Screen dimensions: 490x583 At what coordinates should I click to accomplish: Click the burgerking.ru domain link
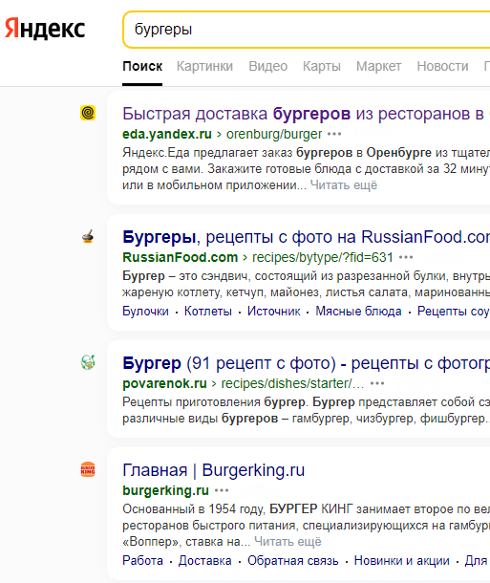coord(165,490)
